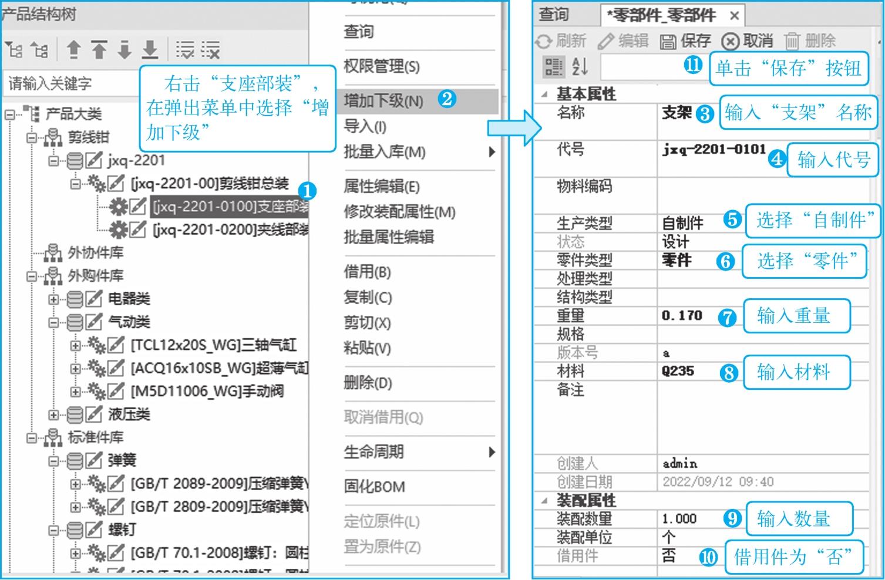This screenshot has width=885, height=580.
Task: Click the database icon beside 电器类
Action: 75,299
